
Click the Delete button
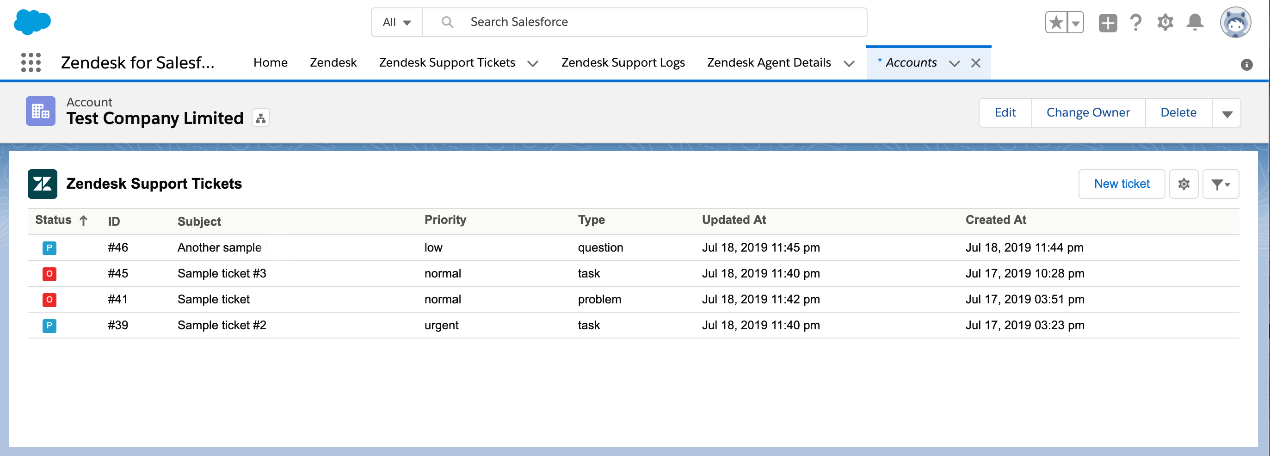1178,113
